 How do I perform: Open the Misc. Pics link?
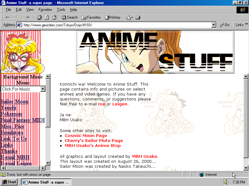coord(12,126)
